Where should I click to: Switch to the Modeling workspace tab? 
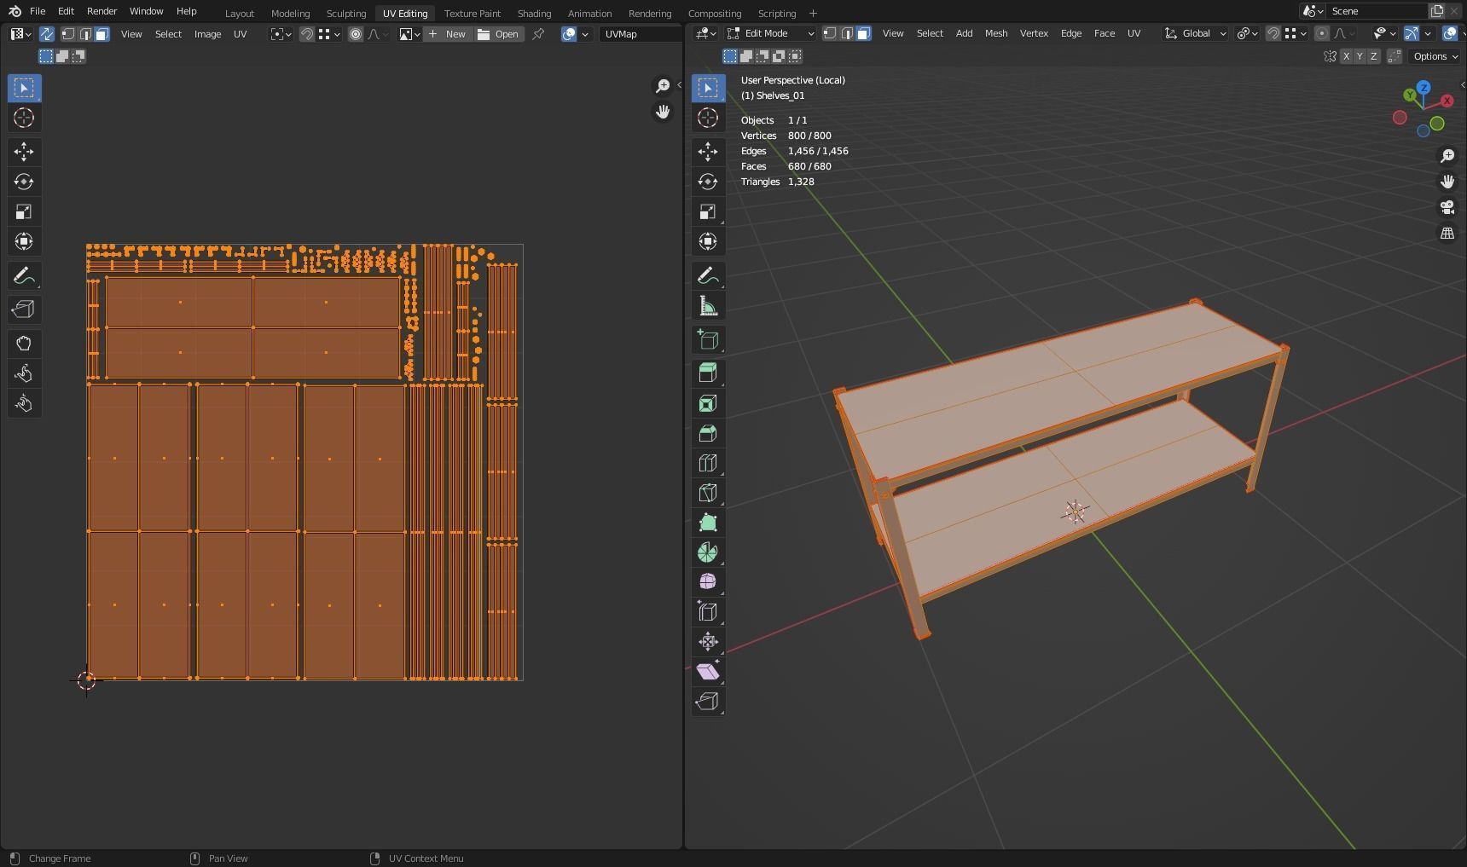click(x=290, y=13)
